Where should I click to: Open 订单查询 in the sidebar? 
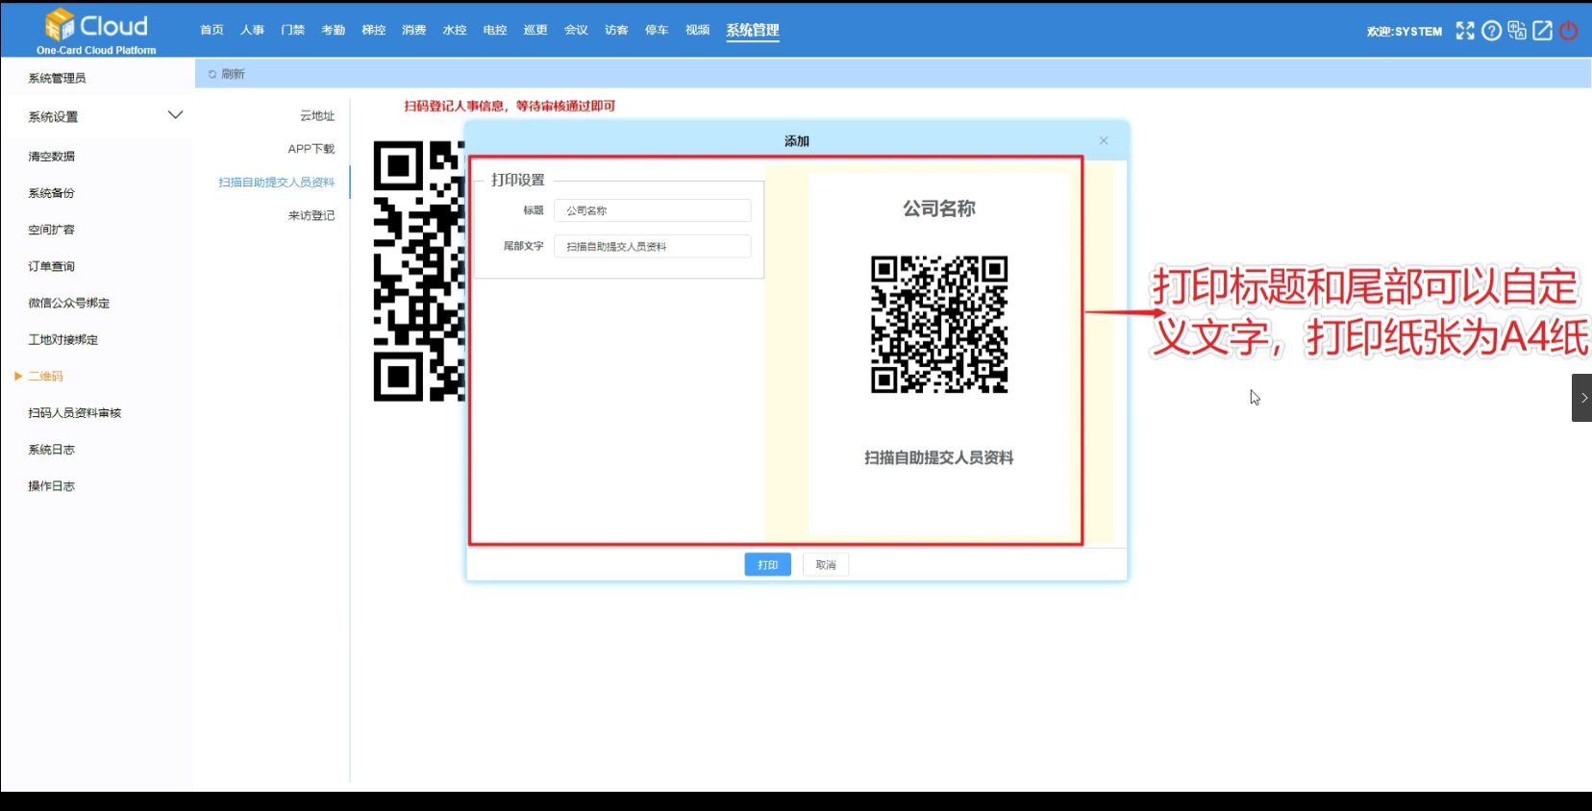tap(51, 266)
